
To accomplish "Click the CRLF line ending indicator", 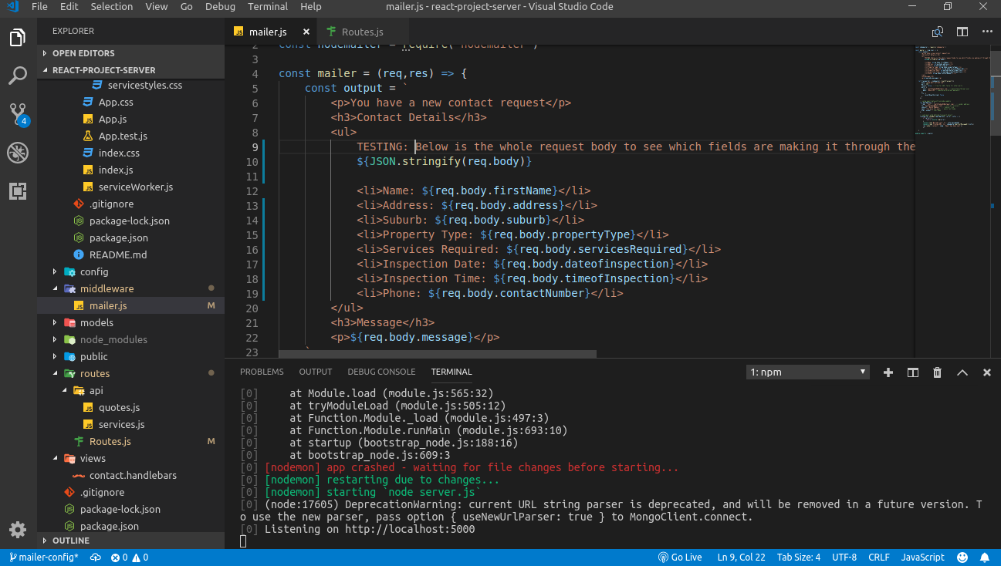I will (878, 558).
